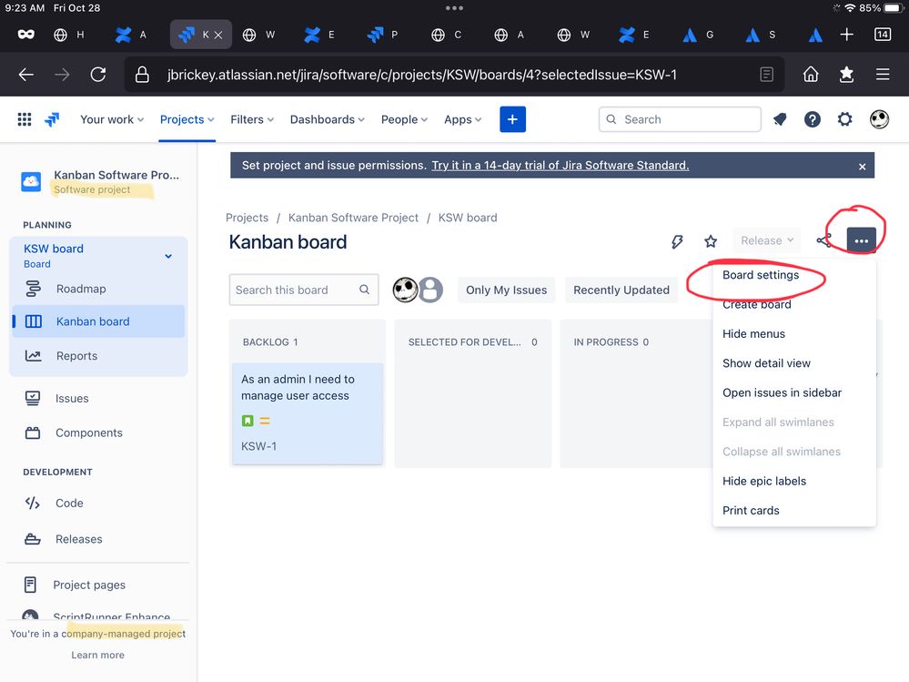Open a new browser tab with the plus

[x=846, y=35]
